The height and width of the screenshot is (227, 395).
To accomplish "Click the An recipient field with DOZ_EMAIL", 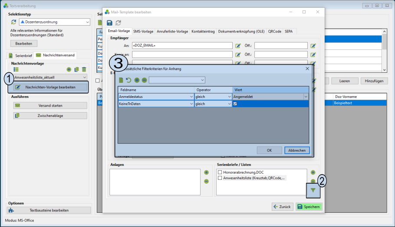I will tap(182, 45).
